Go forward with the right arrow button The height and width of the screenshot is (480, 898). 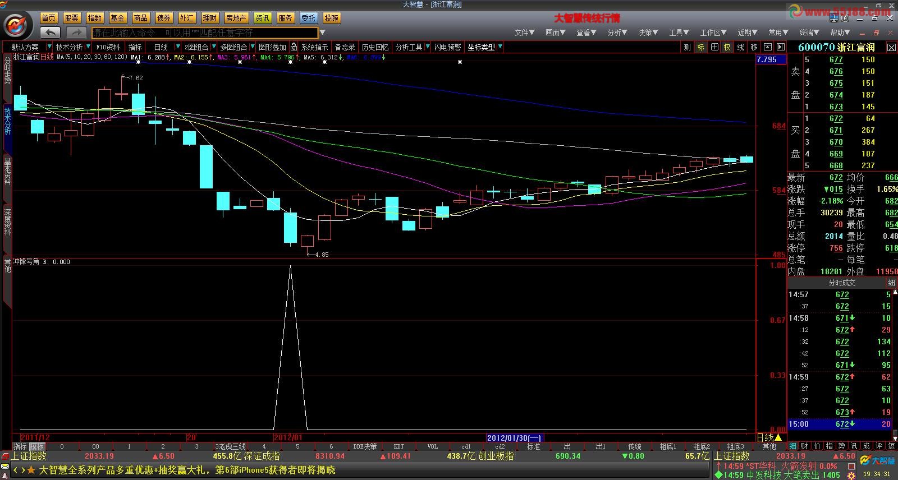point(76,33)
